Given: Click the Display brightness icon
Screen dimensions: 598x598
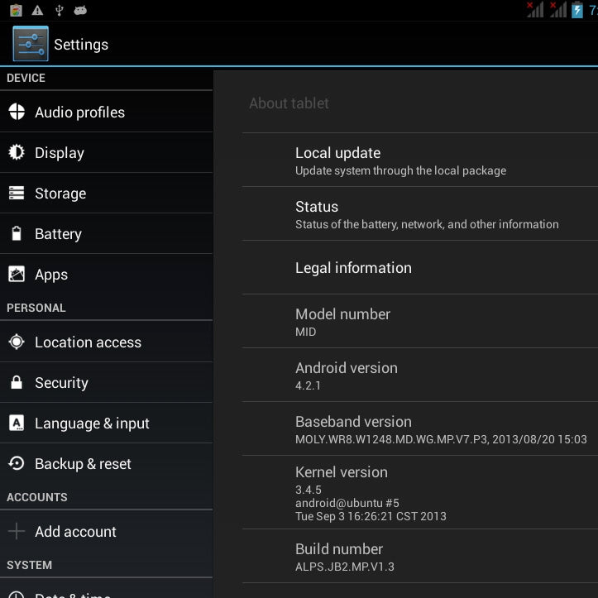Looking at the screenshot, I should [x=17, y=152].
